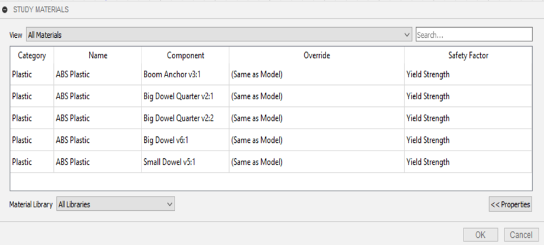Screen dimensions: 544x245
Task: Open override cell for Big Dowel v6:1
Action: point(317,140)
